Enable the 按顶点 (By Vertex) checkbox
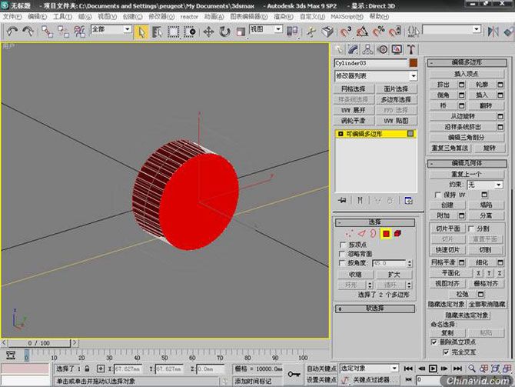Screen dimensions: 515x387 pyautogui.click(x=343, y=244)
